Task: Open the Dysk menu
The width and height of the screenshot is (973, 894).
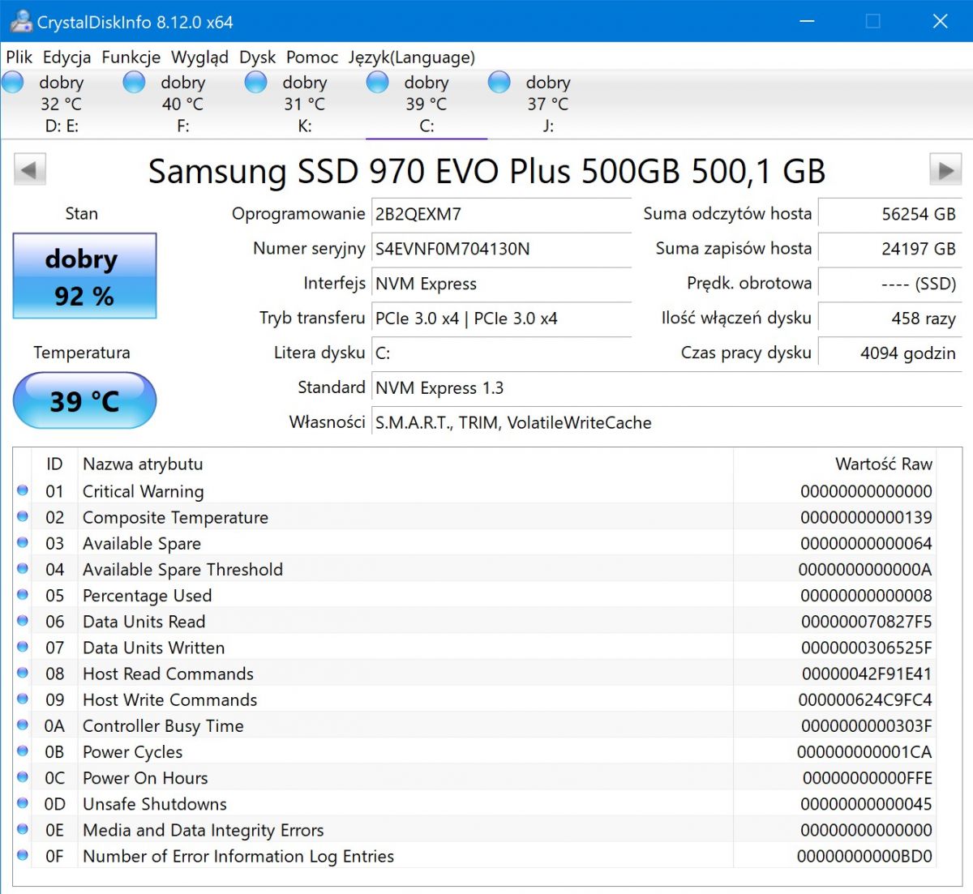Action: point(258,58)
